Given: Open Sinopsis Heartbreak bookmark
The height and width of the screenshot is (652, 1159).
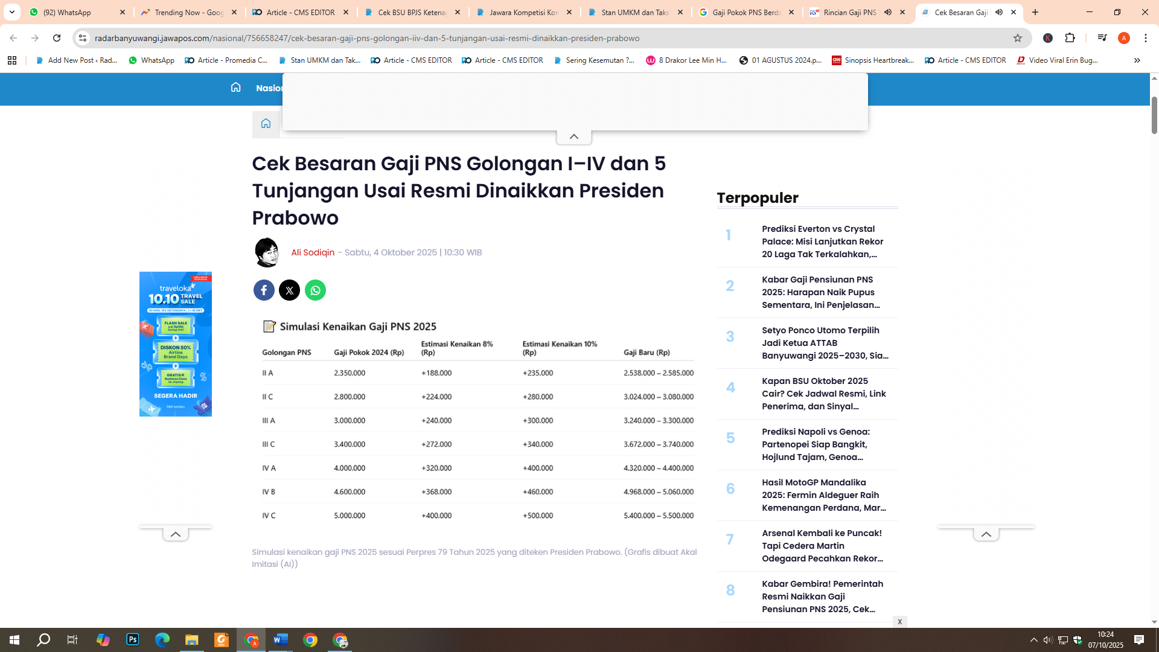Looking at the screenshot, I should pyautogui.click(x=873, y=60).
